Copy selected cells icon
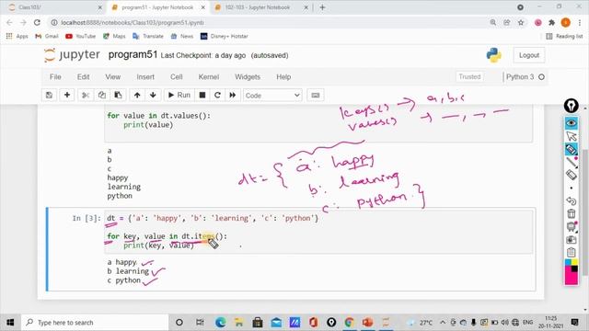589x331 pixels. click(x=102, y=96)
